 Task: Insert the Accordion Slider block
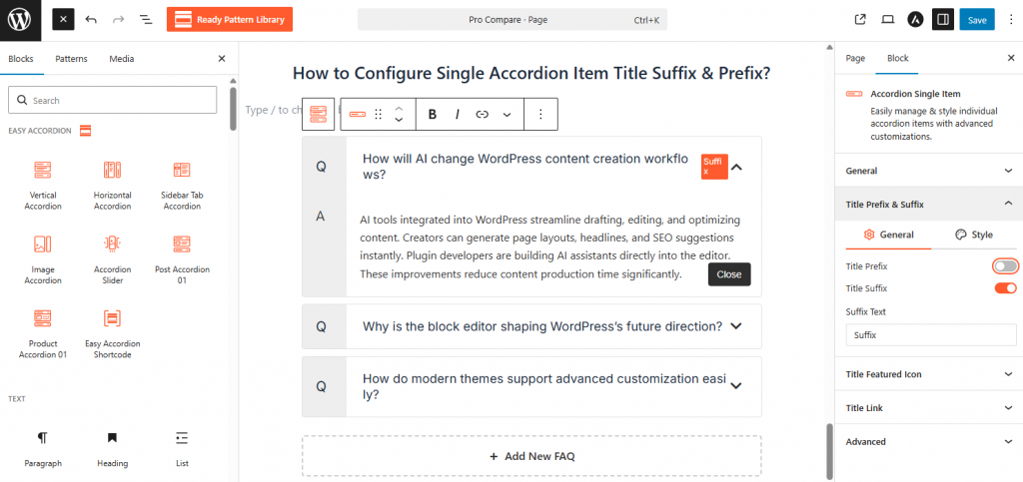coord(112,258)
